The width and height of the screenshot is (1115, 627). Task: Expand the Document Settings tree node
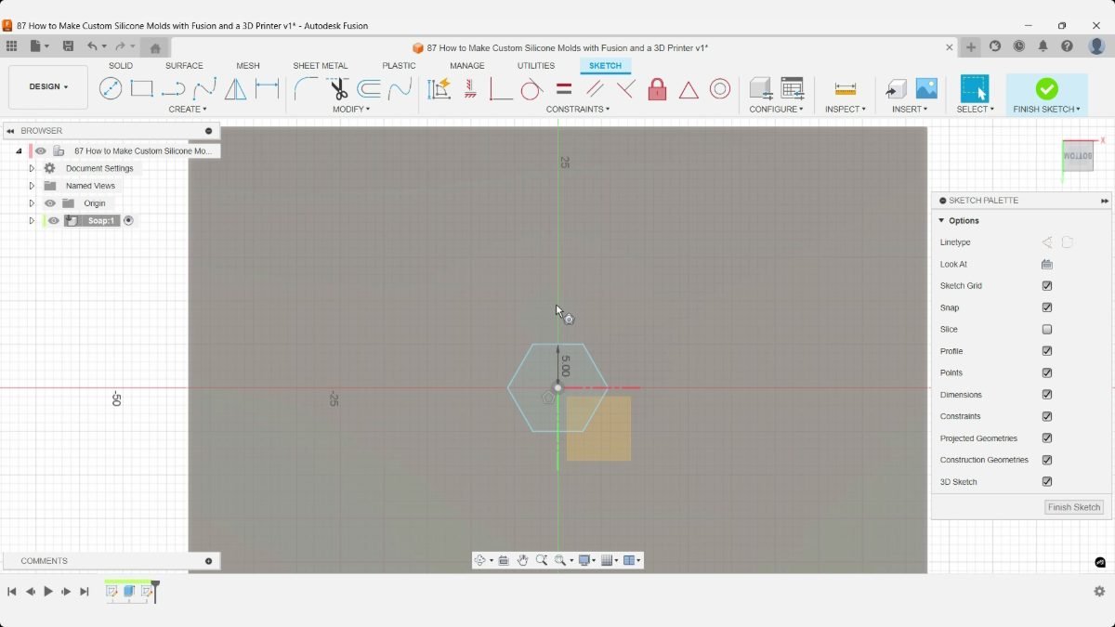[x=32, y=168]
